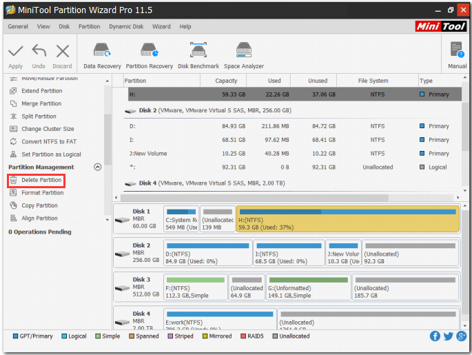Click Copy Partition icon
Viewport: 472px width, 355px height.
[x=13, y=205]
